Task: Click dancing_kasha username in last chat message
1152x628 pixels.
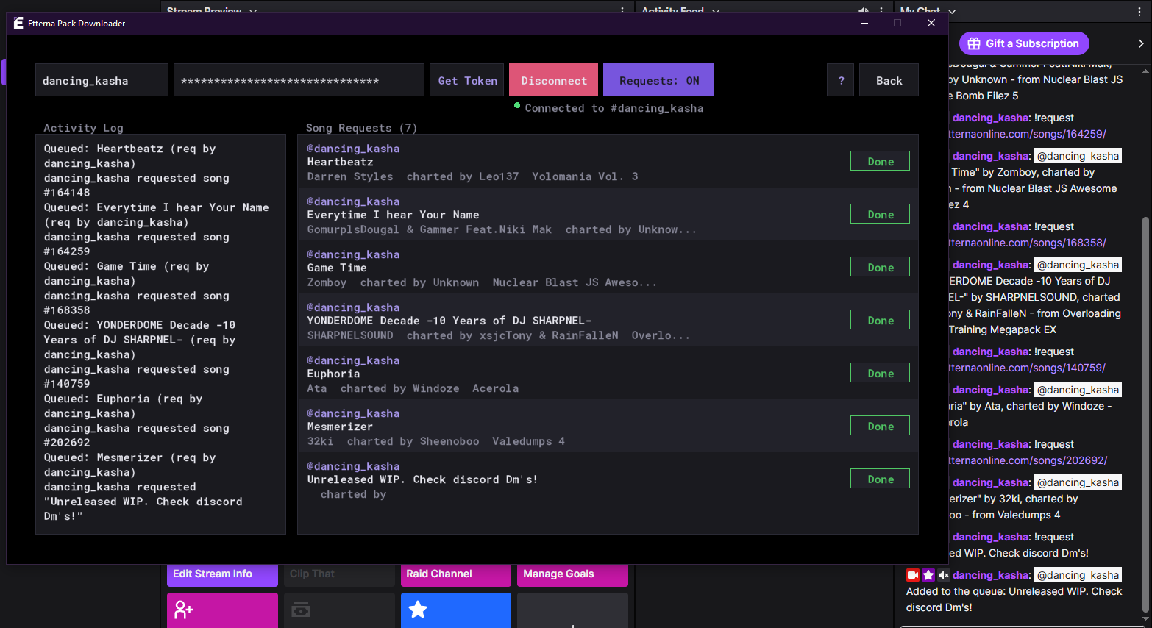Action: [x=992, y=575]
